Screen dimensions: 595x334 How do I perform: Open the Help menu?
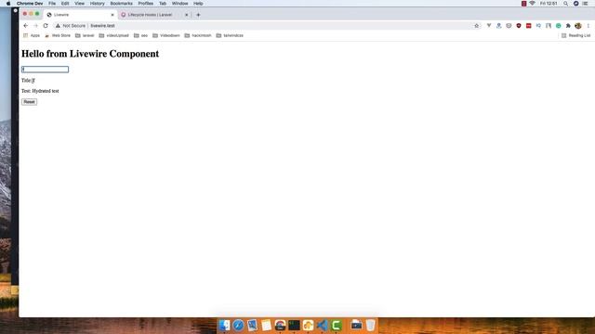[198, 4]
